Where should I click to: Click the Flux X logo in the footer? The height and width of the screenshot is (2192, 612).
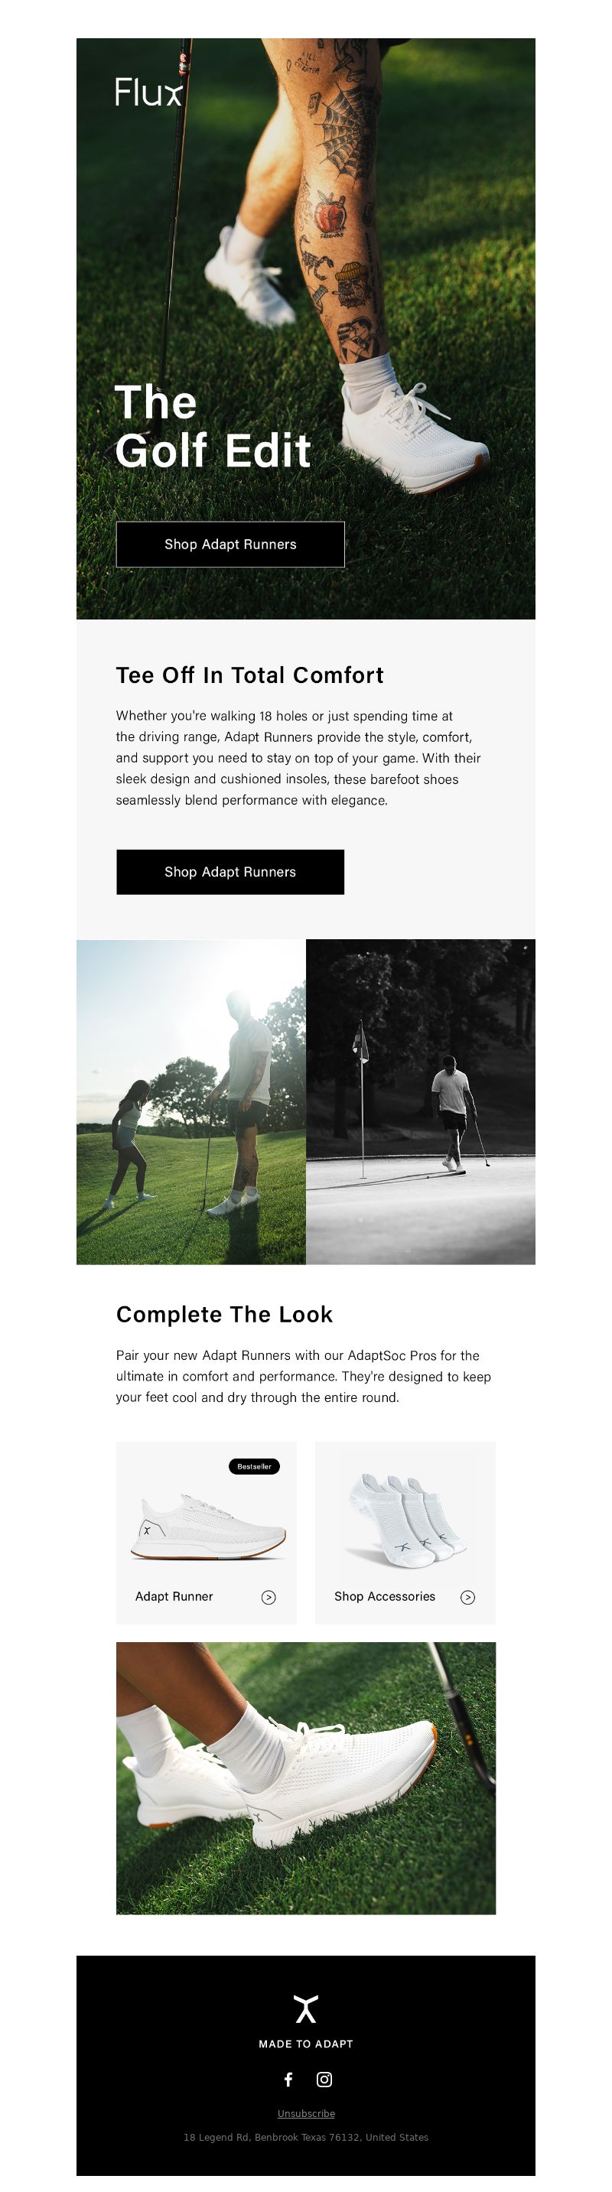pos(307,2008)
